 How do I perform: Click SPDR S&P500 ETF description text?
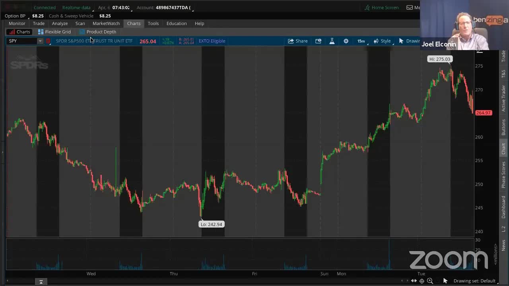[94, 41]
